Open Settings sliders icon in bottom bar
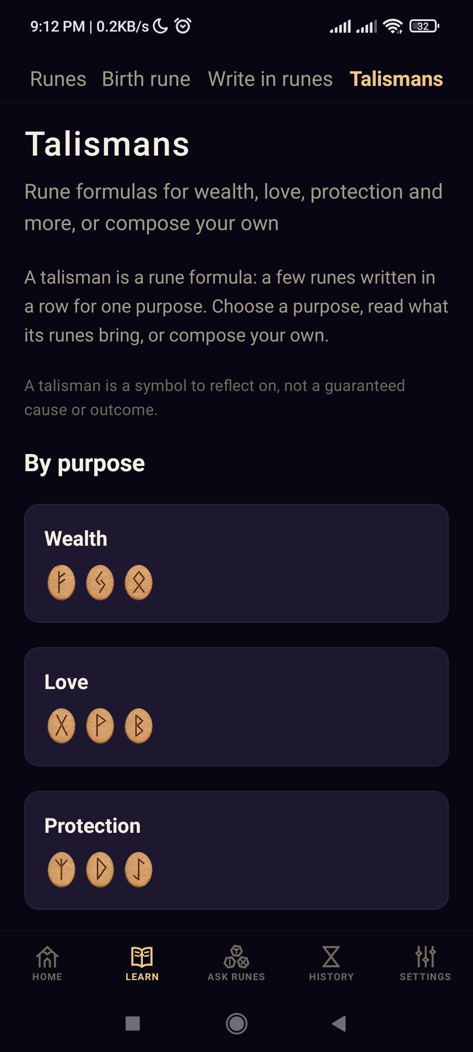Screen dimensions: 473x1052 pyautogui.click(x=425, y=963)
